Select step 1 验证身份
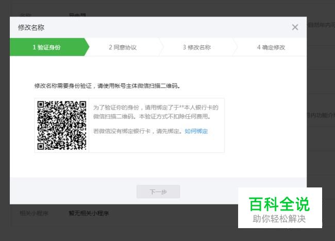The image size is (335, 241). click(x=49, y=47)
